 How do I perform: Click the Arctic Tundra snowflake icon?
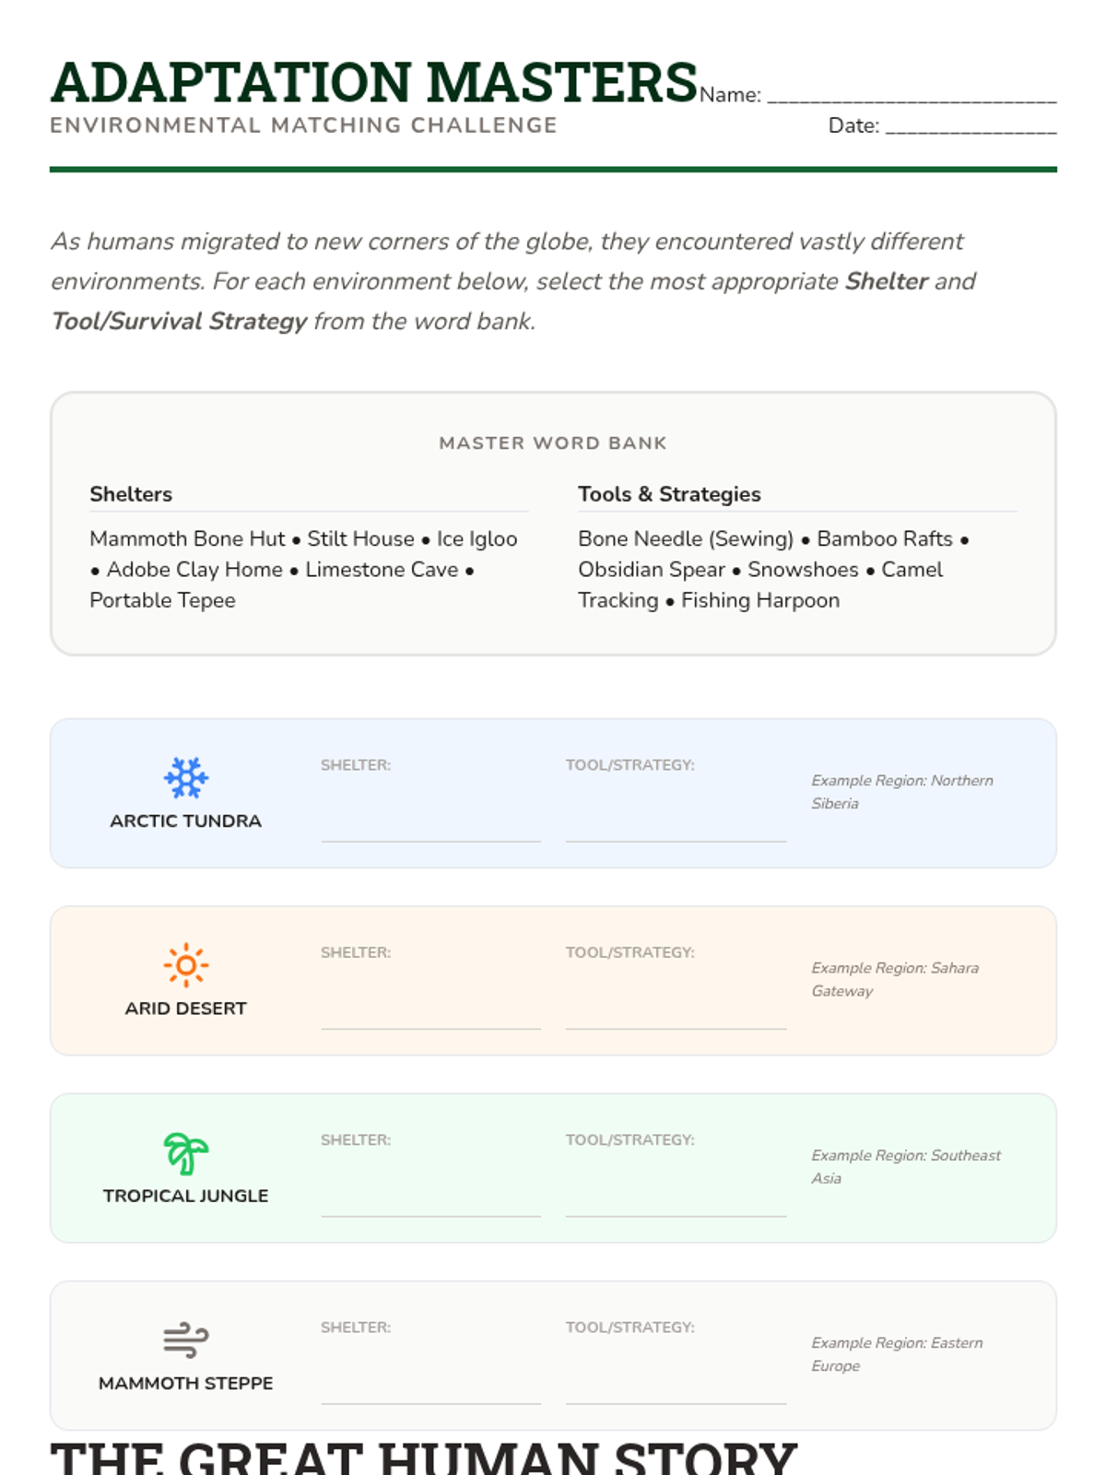tap(186, 778)
